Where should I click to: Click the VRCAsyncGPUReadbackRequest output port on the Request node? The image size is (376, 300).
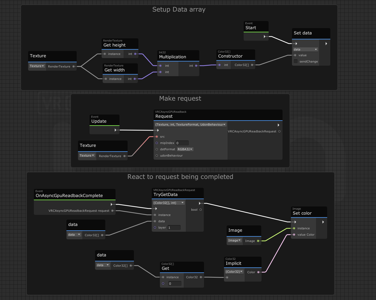279,131
